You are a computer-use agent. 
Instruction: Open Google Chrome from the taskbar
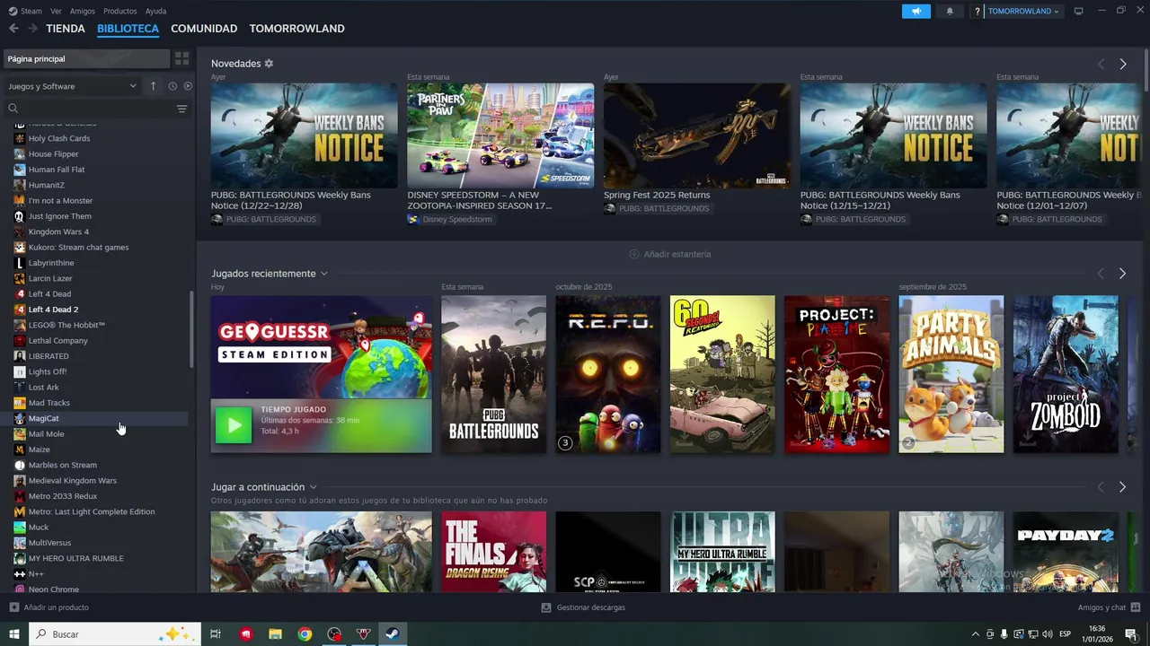(x=305, y=634)
